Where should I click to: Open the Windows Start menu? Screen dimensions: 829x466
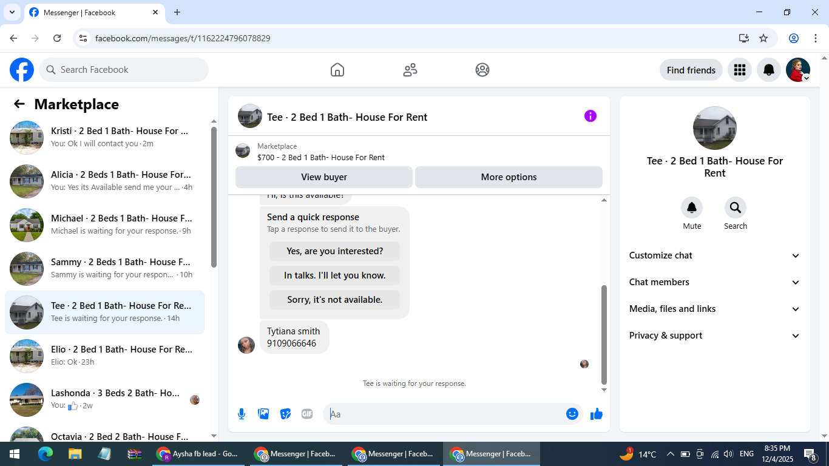pos(15,454)
